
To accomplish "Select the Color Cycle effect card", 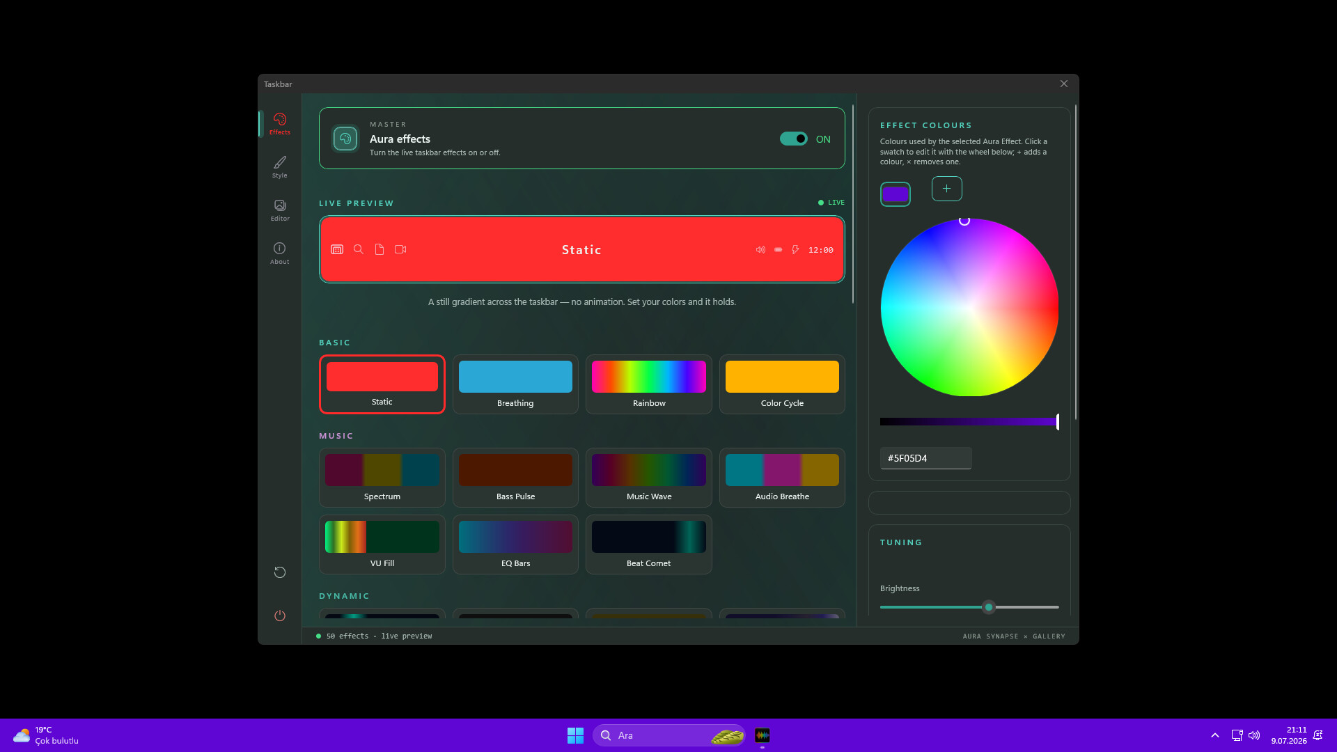I will coord(782,384).
